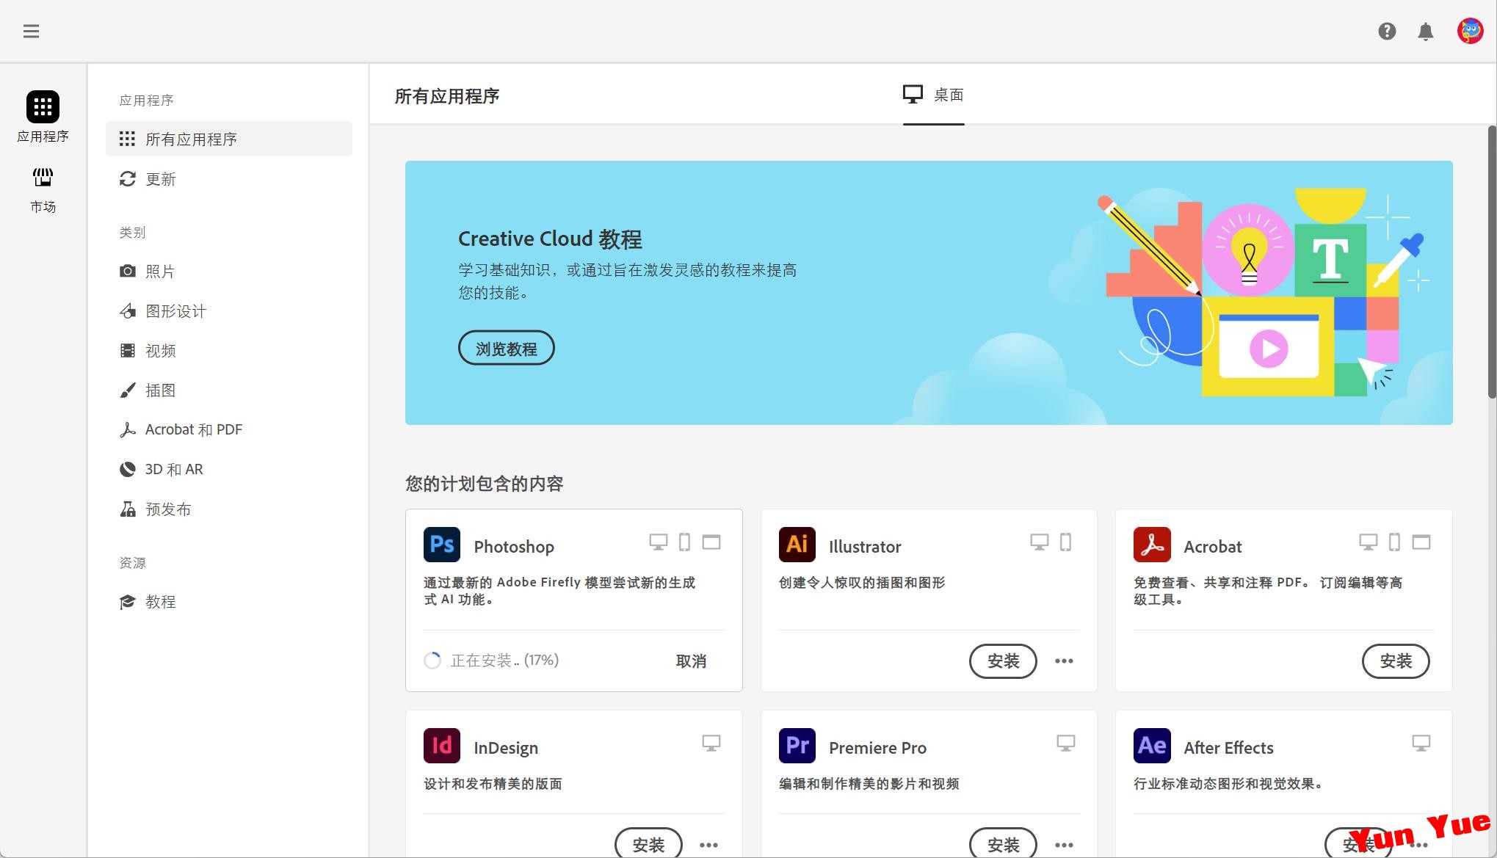Click the Acrobat title text

(x=1212, y=547)
